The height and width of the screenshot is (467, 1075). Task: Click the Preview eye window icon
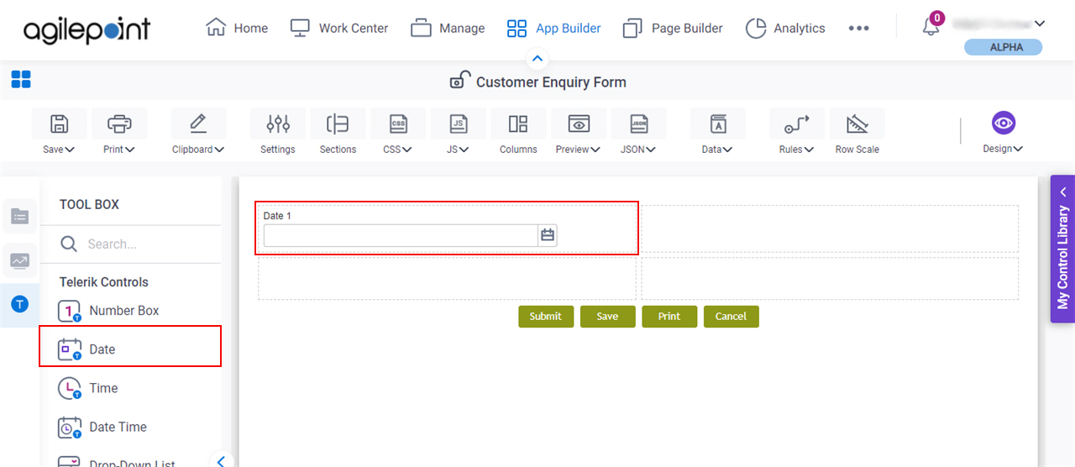[579, 124]
